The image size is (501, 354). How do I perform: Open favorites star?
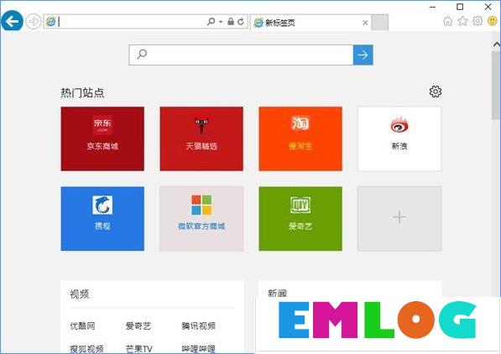point(462,21)
